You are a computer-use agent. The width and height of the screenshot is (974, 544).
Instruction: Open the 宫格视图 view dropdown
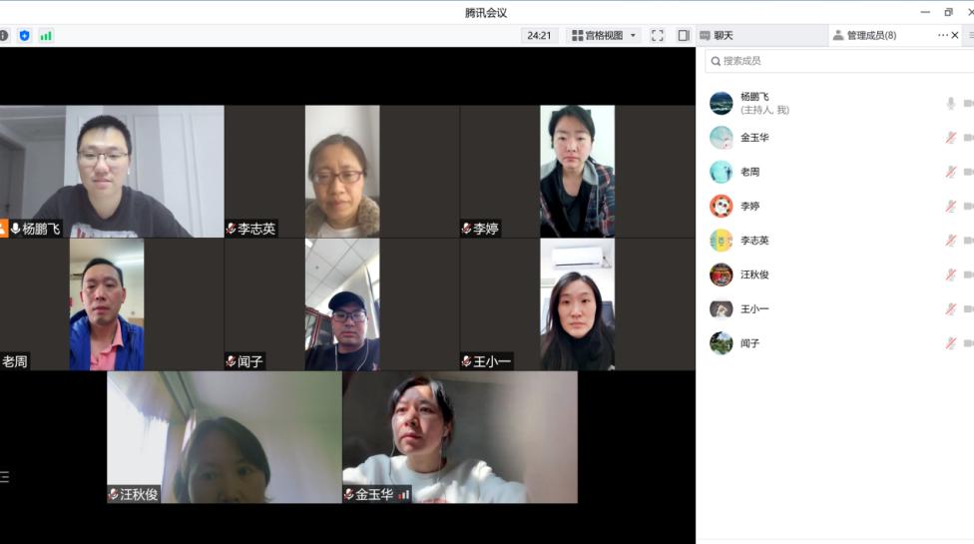pyautogui.click(x=605, y=36)
